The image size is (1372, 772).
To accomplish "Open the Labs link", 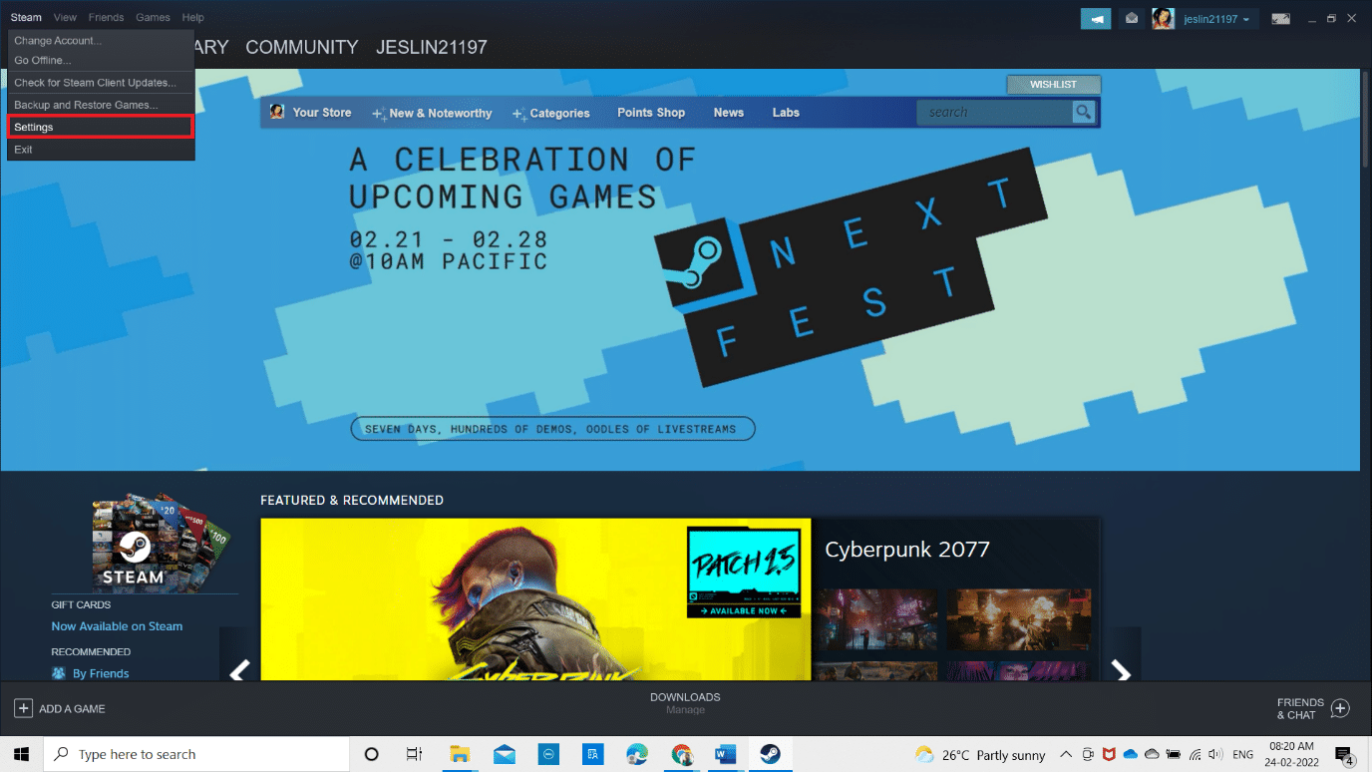I will (786, 113).
